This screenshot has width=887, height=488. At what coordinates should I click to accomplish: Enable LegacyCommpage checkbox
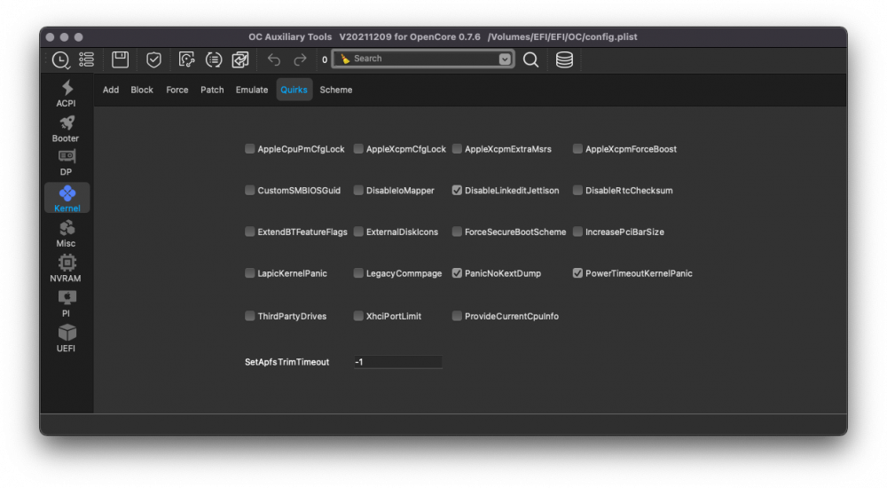click(x=358, y=273)
